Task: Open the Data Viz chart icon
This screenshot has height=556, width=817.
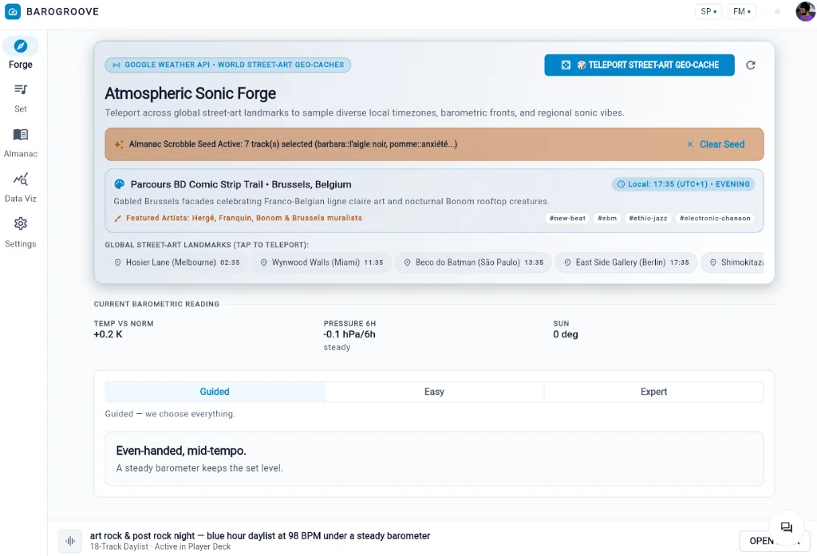Action: tap(20, 179)
